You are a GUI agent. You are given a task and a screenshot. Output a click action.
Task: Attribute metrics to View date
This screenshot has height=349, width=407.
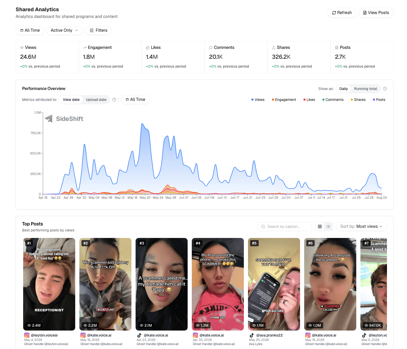pyautogui.click(x=71, y=100)
